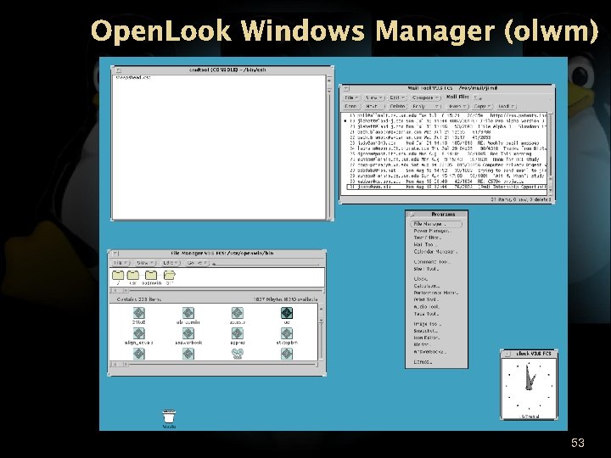
Task: Choose Calendar Manager... in the Programs menu
Action: coord(434,252)
